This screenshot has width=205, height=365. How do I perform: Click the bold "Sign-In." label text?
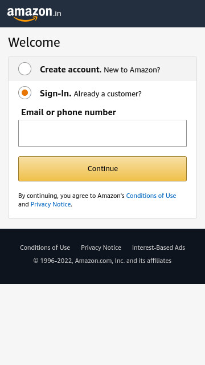56,94
